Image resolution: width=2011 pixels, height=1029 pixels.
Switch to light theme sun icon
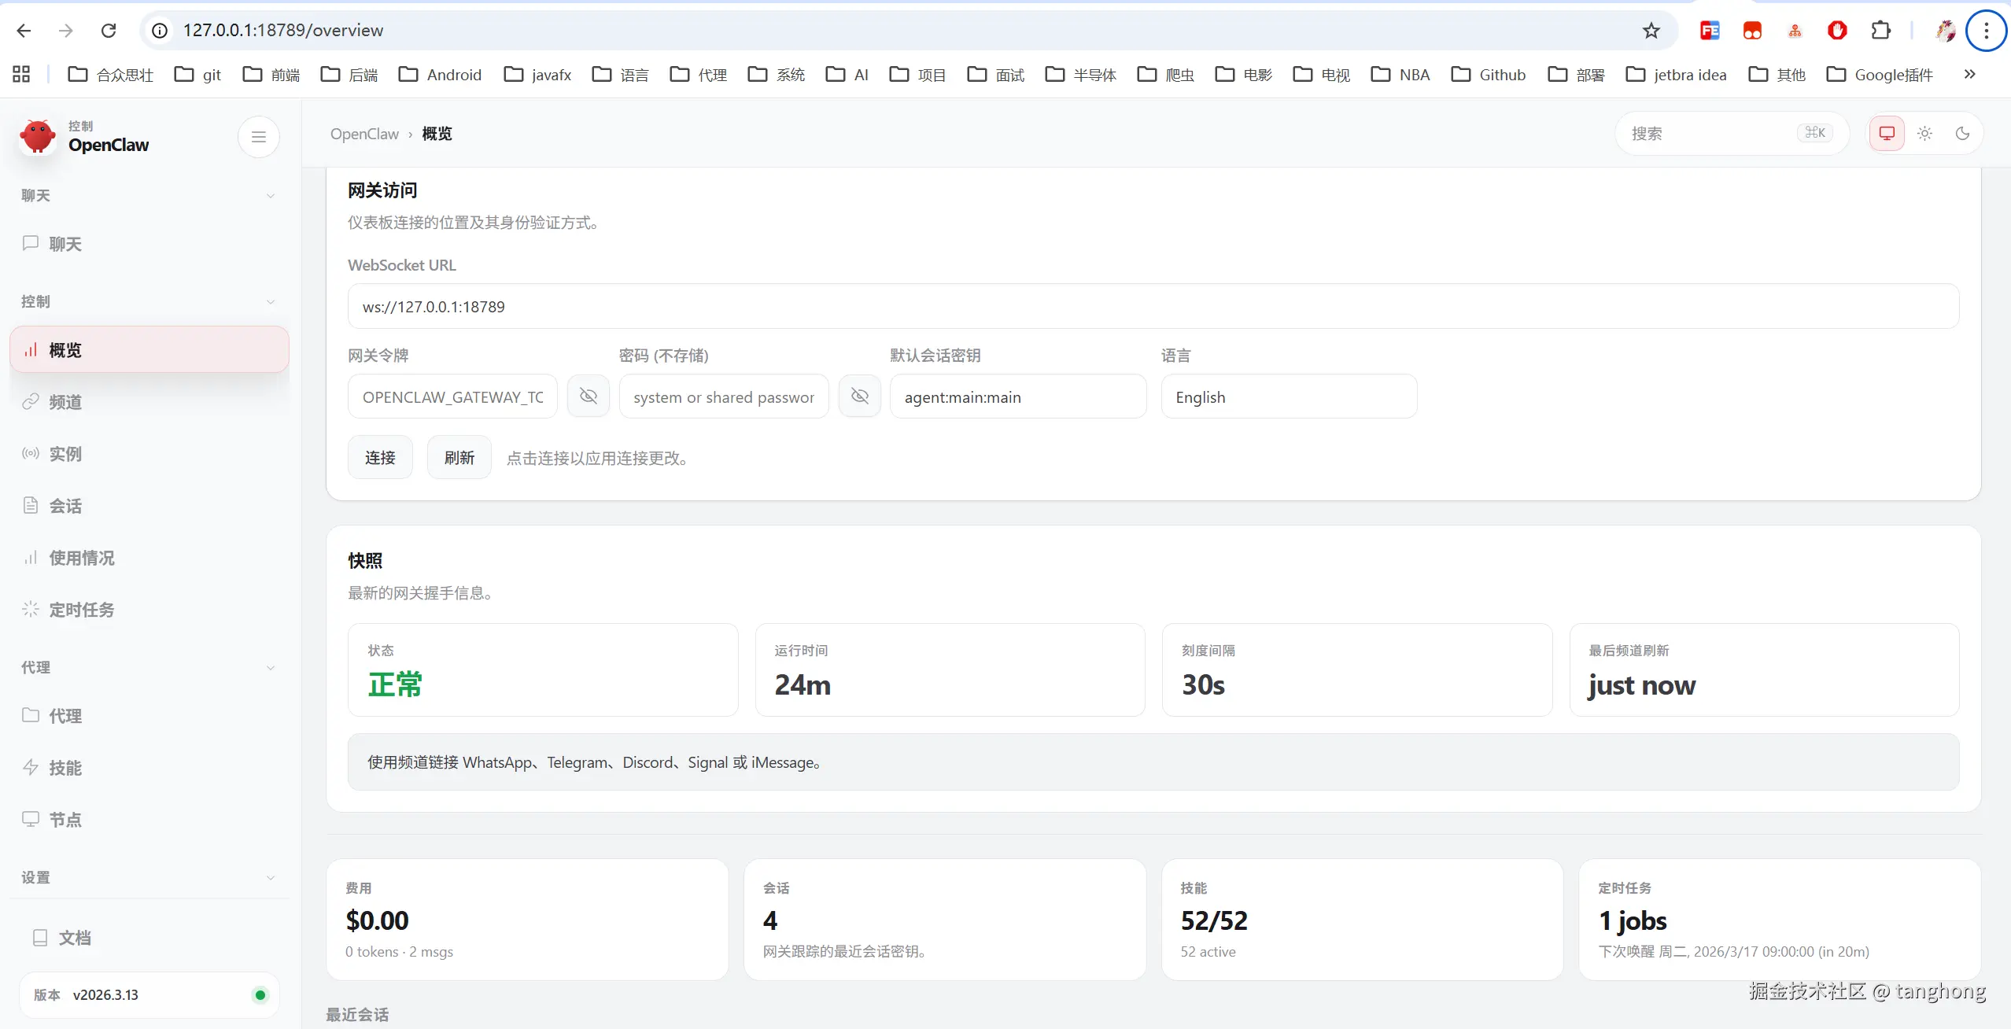(1924, 134)
